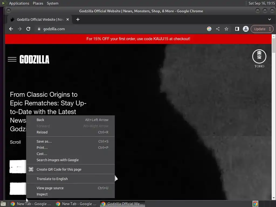Open Chrome three-dot menu next to Update
The width and height of the screenshot is (276, 207).
pos(270,29)
